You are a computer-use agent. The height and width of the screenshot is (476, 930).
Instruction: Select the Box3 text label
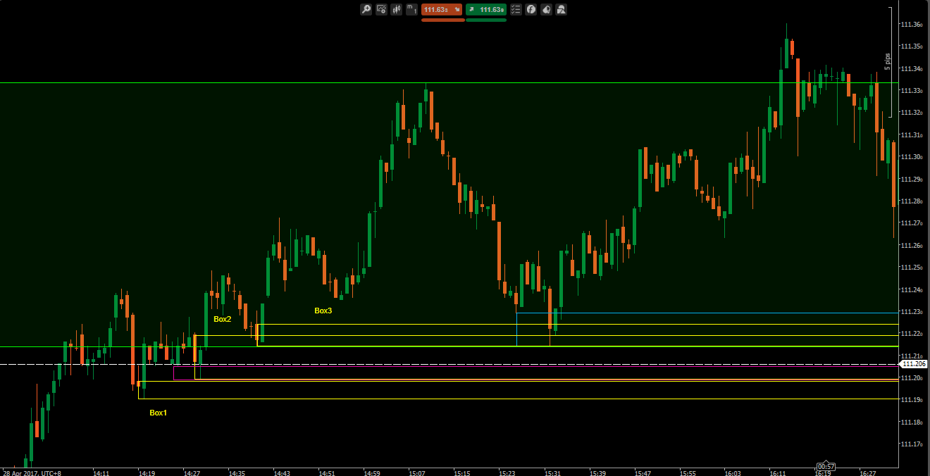click(323, 311)
